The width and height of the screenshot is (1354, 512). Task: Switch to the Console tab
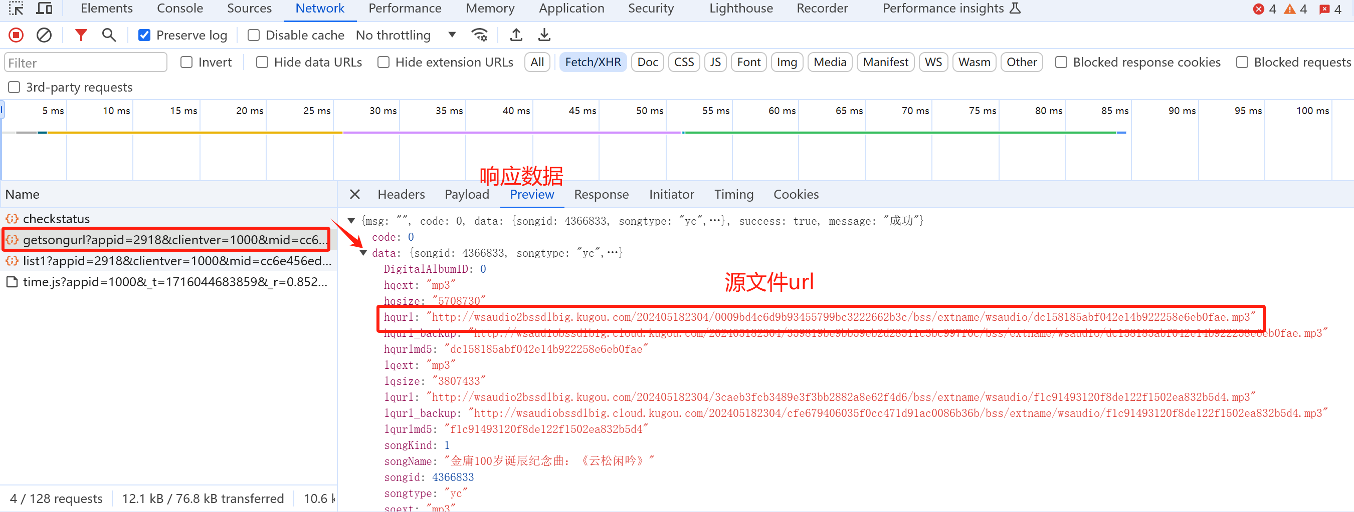point(180,9)
